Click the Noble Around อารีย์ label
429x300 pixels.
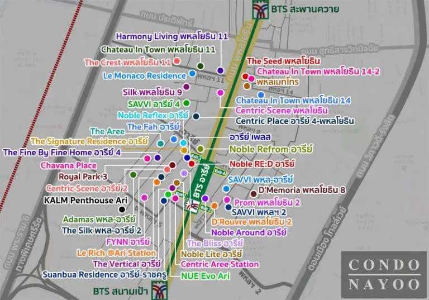tap(249, 232)
